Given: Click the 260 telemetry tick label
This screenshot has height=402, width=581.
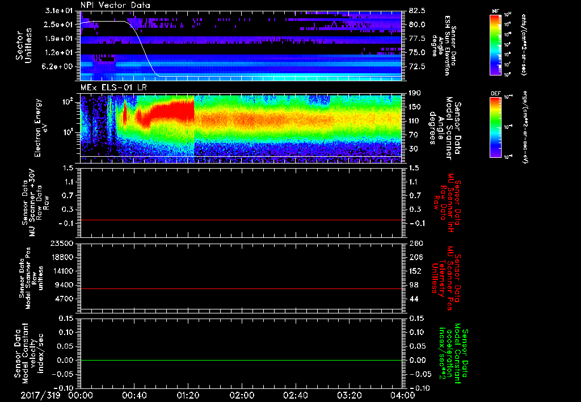Looking at the screenshot, I should tap(415, 243).
